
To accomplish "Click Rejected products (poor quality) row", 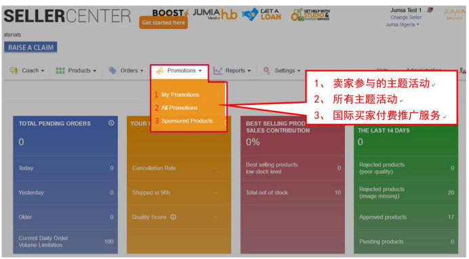I will point(406,168).
